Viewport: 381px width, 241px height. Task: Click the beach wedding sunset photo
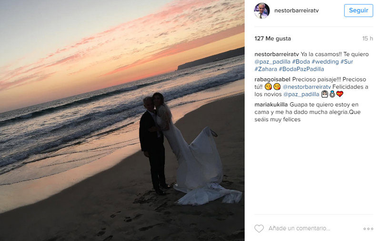[122, 121]
